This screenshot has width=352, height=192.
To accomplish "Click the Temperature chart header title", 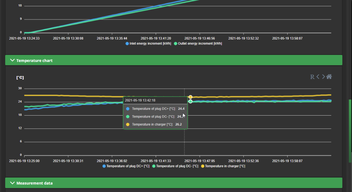I will (x=34, y=60).
